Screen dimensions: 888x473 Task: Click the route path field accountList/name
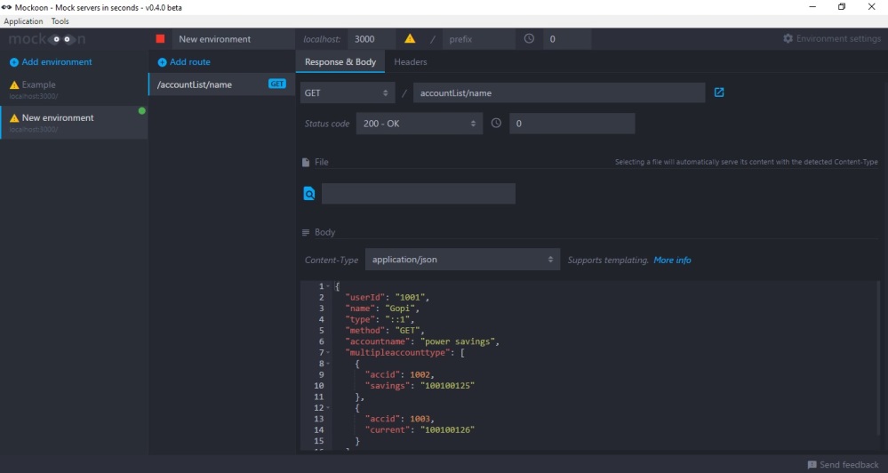(559, 92)
